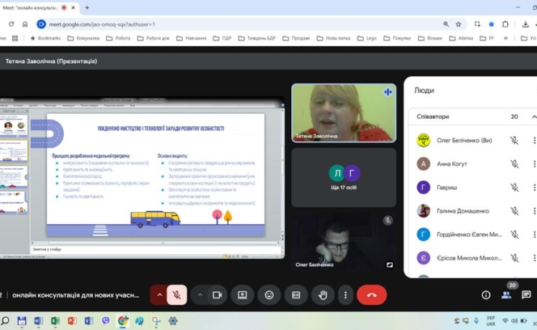Open microphone audio settings arrow

tap(159, 295)
